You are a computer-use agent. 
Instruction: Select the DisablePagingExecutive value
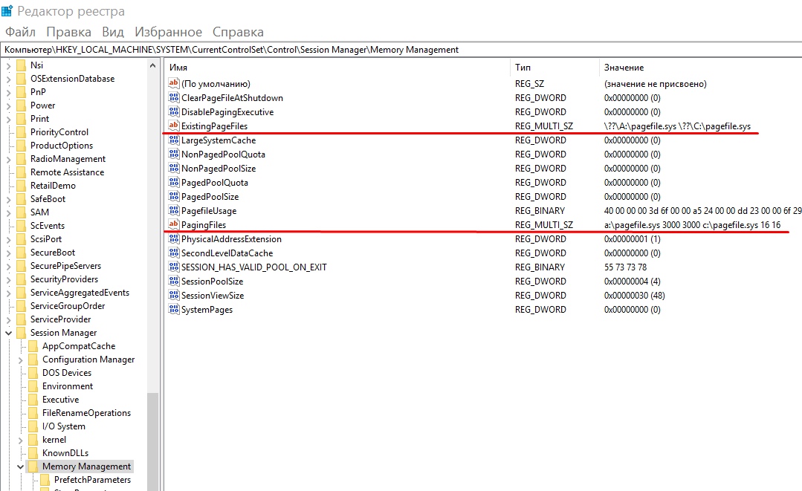click(x=227, y=112)
